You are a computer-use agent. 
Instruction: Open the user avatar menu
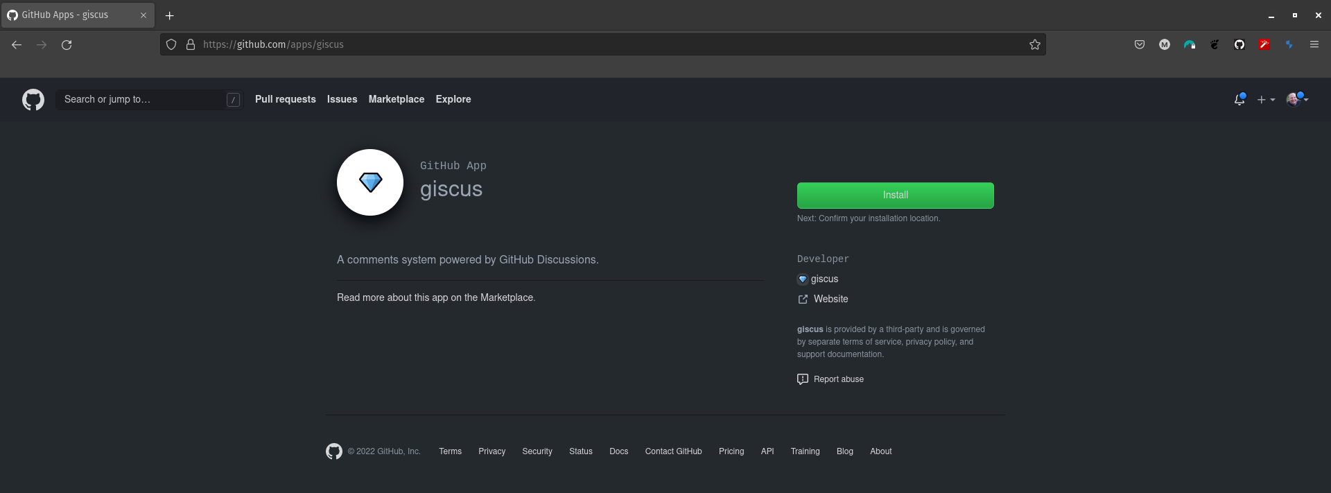(x=1296, y=100)
